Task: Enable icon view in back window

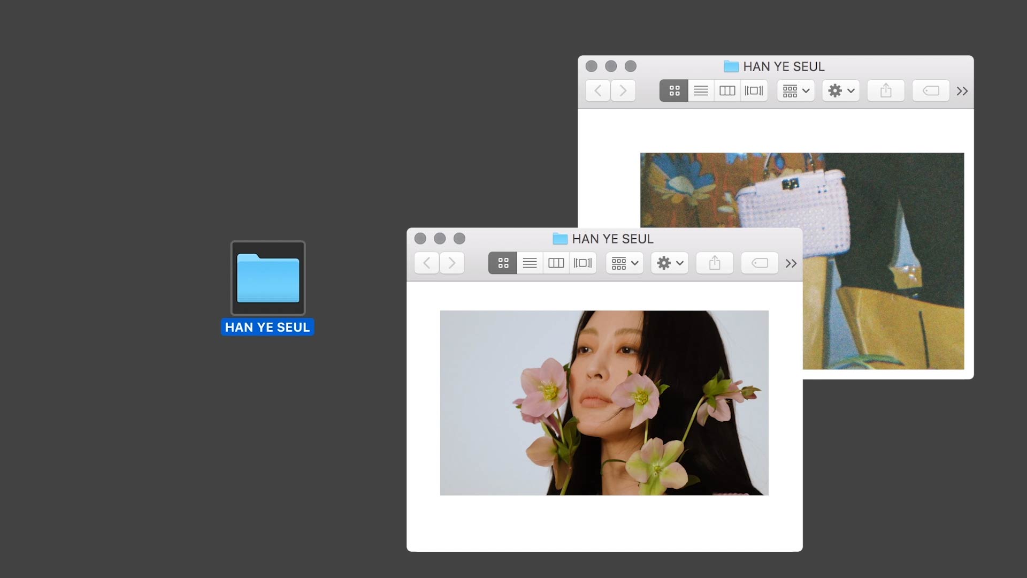Action: point(674,90)
